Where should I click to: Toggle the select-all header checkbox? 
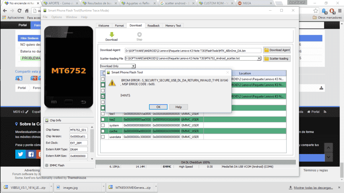point(104,73)
